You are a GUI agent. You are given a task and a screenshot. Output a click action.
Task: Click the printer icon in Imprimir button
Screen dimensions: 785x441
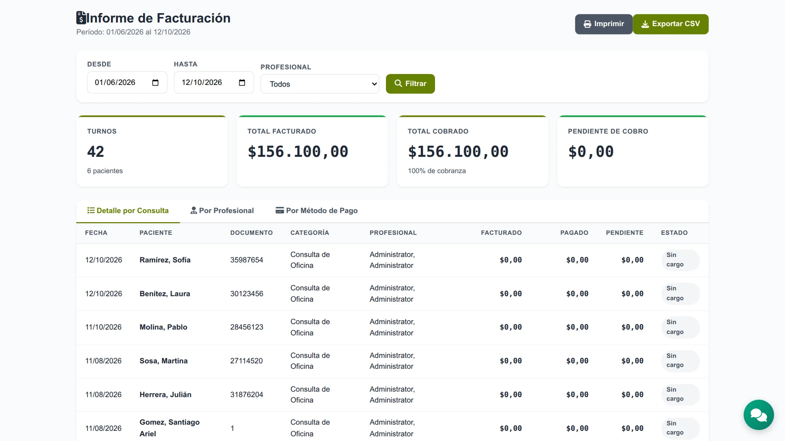click(587, 24)
